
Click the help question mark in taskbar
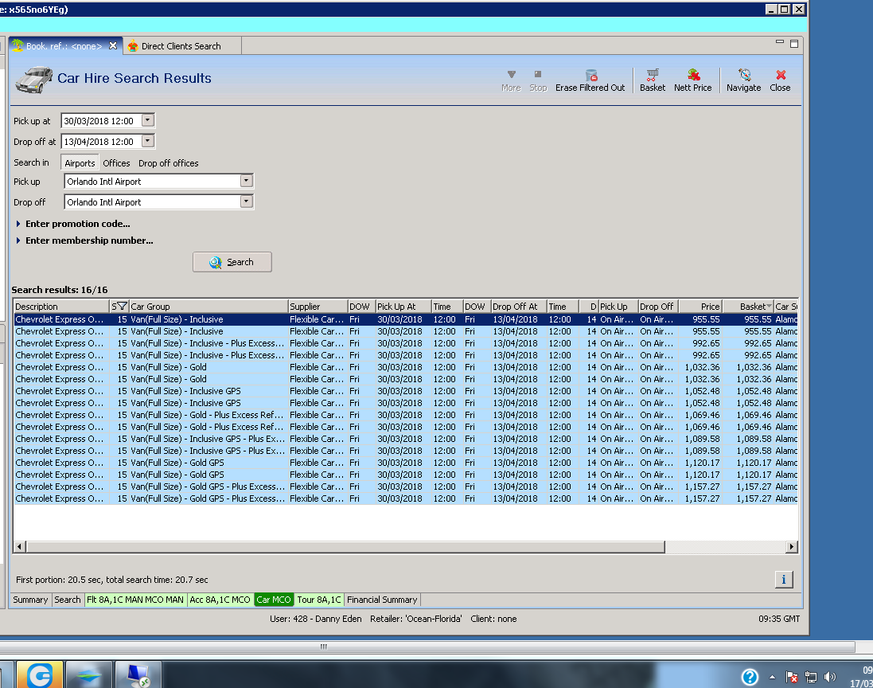coord(750,677)
